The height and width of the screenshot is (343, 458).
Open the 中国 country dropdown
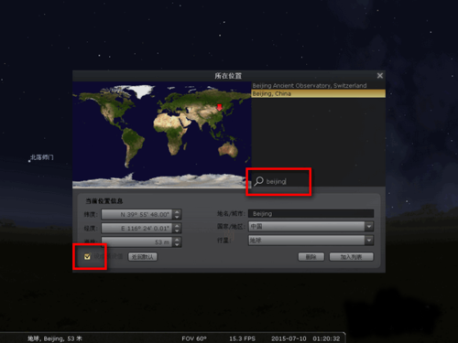pos(311,227)
